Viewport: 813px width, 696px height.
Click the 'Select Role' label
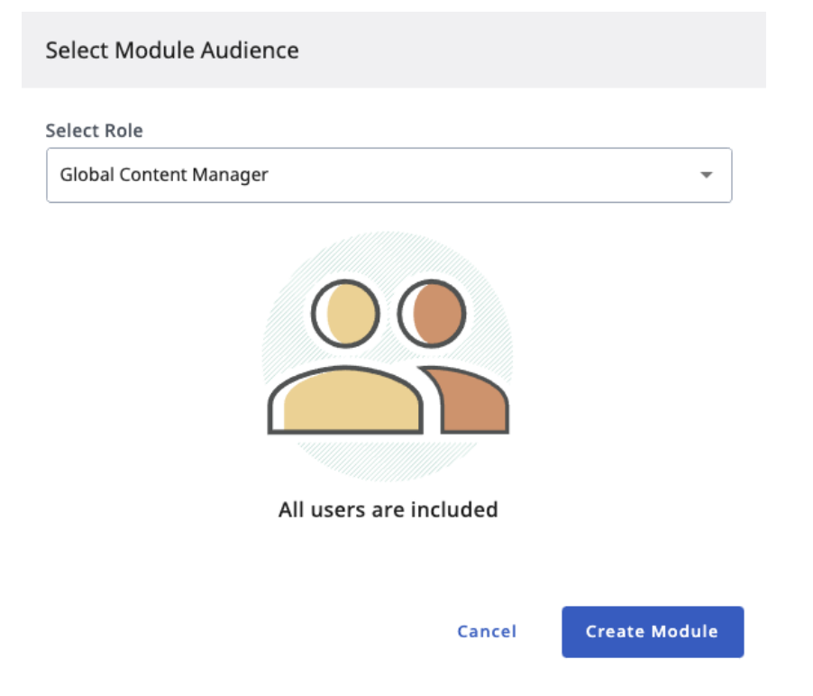click(x=94, y=131)
